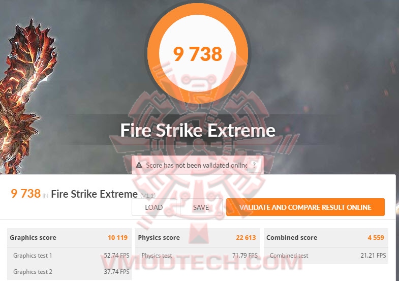The width and height of the screenshot is (399, 281).
Task: Click the Physics score header
Action: (x=159, y=237)
